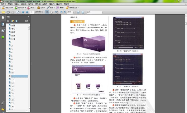Open the Export dropdown arrow
Viewport: 187px width, 113px height.
pos(35,8)
